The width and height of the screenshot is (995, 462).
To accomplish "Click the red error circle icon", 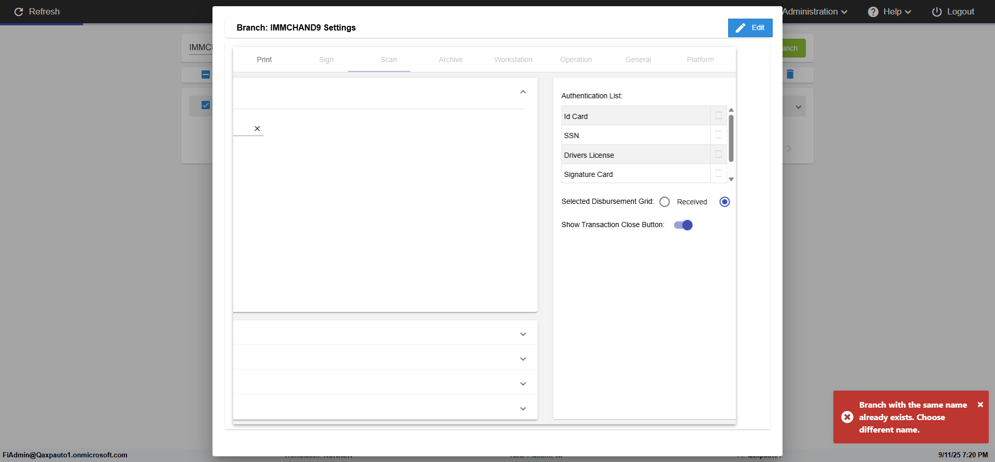I will (x=847, y=417).
